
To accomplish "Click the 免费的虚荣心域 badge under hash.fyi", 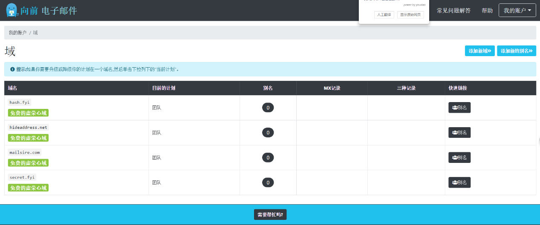I will pos(28,113).
